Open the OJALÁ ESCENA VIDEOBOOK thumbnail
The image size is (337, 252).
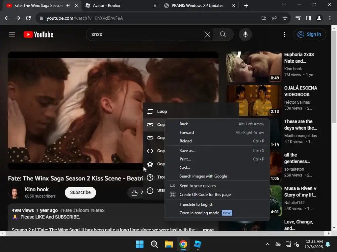click(254, 100)
